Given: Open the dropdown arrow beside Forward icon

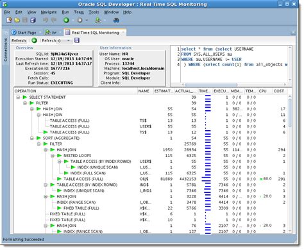Looking at the screenshot, I should click(87, 21).
